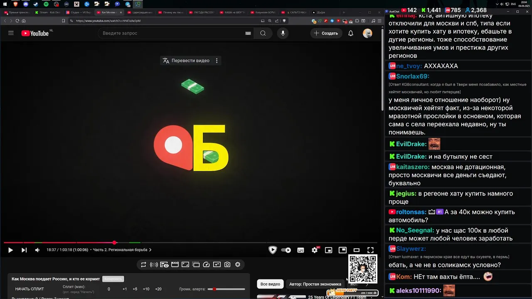The image size is (532, 299).
Task: Open the account avatar menu
Action: (367, 33)
